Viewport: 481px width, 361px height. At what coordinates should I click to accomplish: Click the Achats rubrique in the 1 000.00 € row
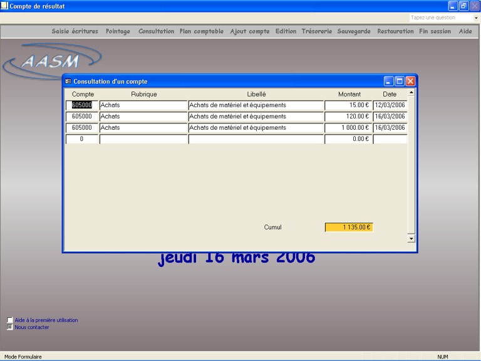pos(143,128)
